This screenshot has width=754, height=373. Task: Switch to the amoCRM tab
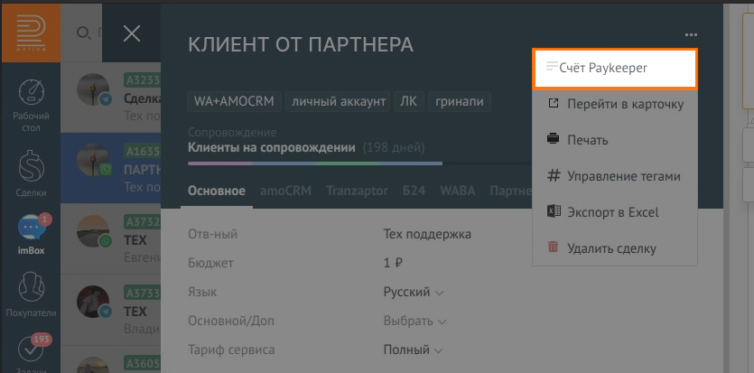285,191
